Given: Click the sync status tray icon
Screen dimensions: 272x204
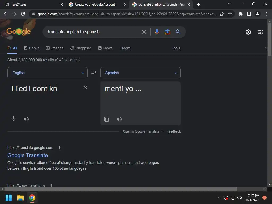Looking at the screenshot, I should click(x=226, y=198).
